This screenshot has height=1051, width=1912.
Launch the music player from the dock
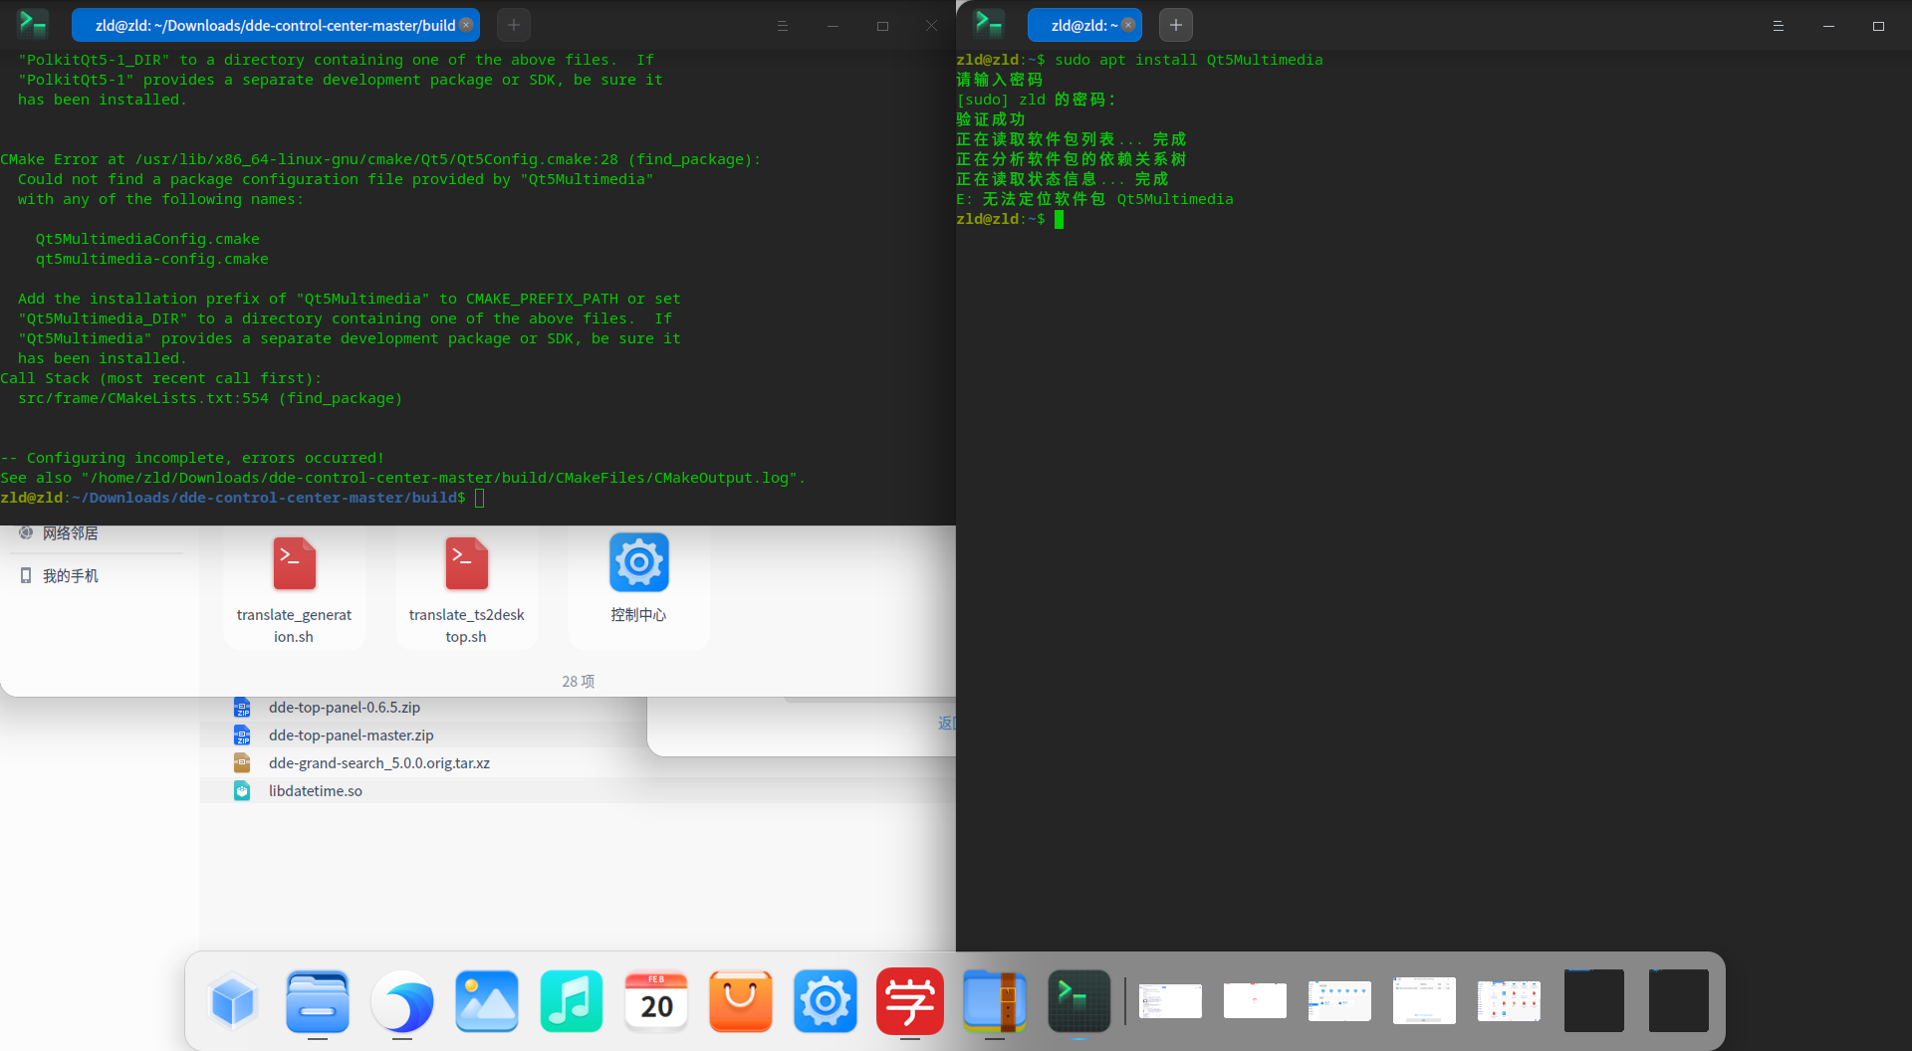click(x=572, y=1001)
